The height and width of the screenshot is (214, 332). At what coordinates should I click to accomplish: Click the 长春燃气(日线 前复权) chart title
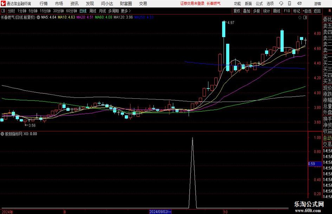click(x=18, y=17)
